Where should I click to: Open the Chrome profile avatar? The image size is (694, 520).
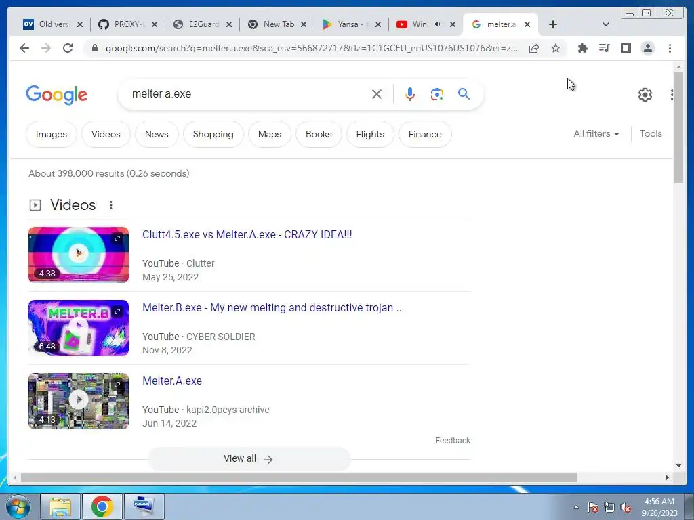pyautogui.click(x=647, y=48)
